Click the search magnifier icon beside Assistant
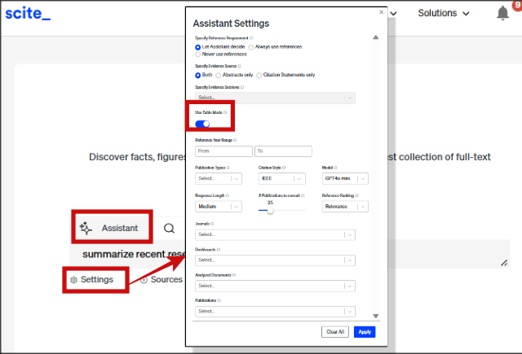Image resolution: width=522 pixels, height=354 pixels. [x=169, y=229]
